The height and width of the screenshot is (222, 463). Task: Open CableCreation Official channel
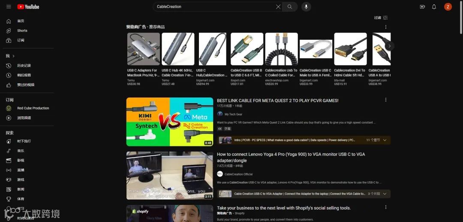(239, 174)
